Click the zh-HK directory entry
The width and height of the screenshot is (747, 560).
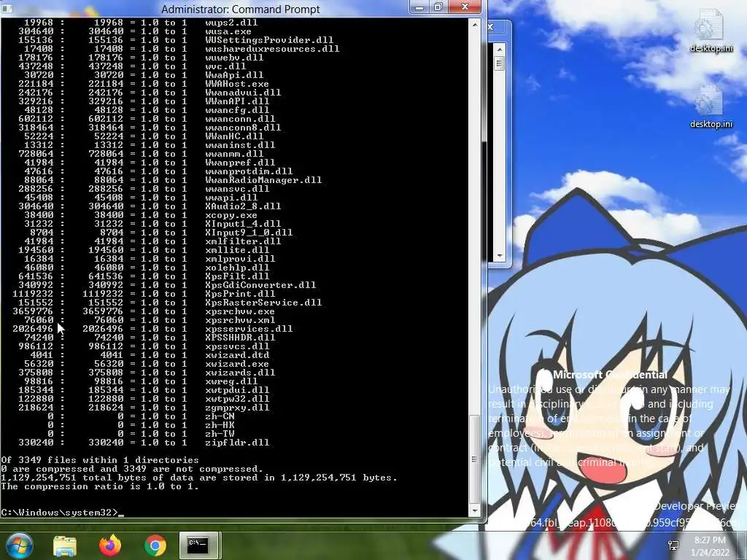coord(220,425)
